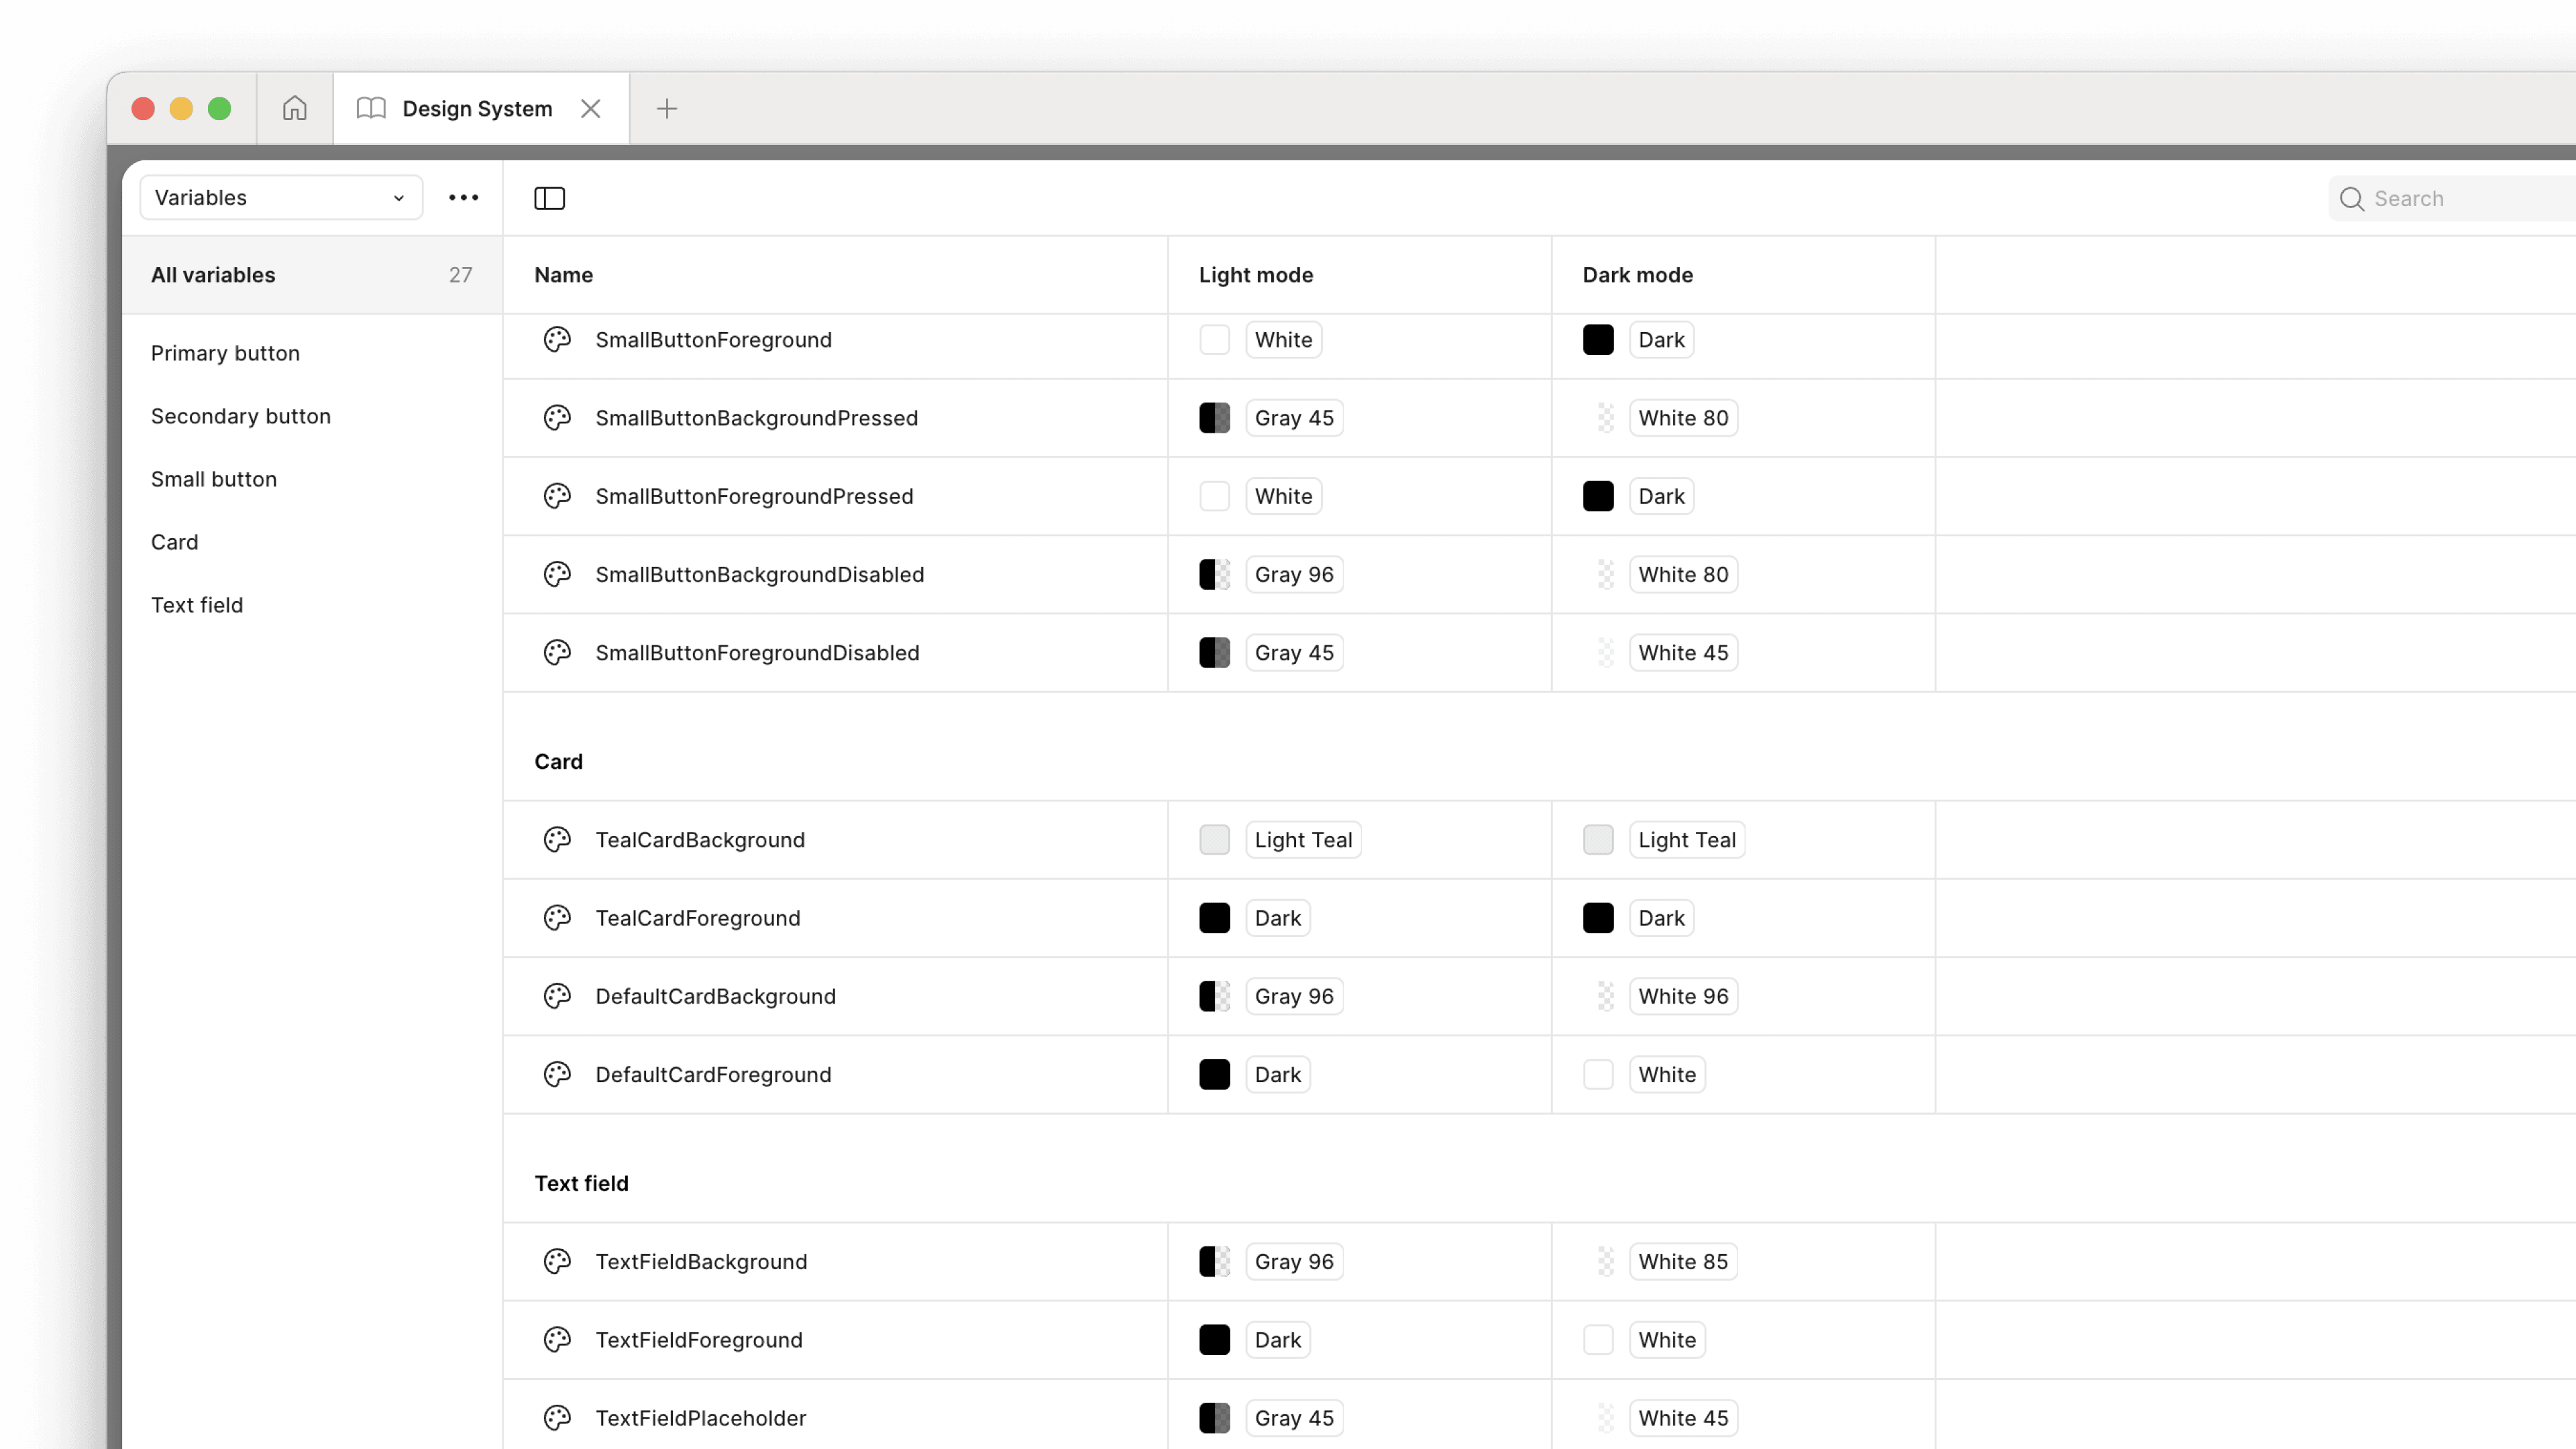Close the Design System tab
This screenshot has height=1449, width=2576.
pos(591,108)
